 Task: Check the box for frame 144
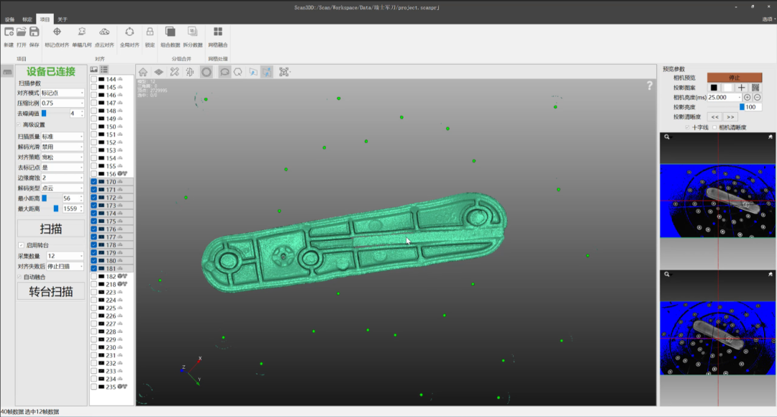(x=94, y=79)
